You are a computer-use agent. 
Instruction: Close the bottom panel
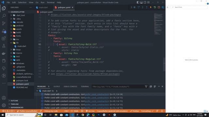[x=162, y=86]
